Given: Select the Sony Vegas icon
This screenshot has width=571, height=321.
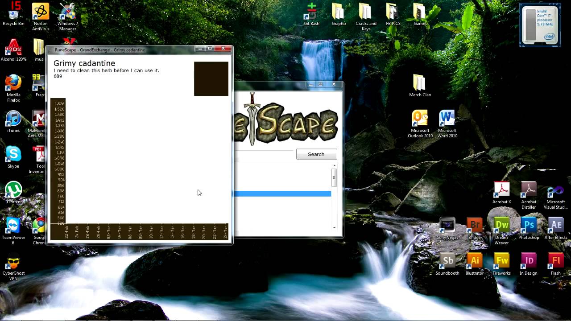Looking at the screenshot, I should tap(447, 228).
